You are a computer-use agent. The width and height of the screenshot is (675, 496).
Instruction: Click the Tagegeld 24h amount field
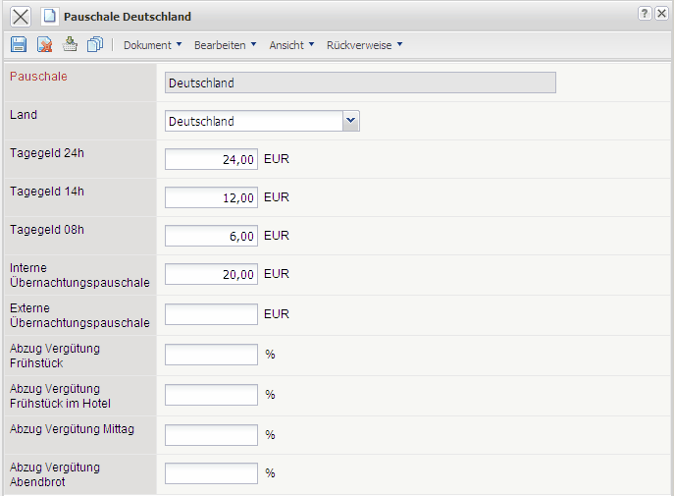tap(211, 159)
